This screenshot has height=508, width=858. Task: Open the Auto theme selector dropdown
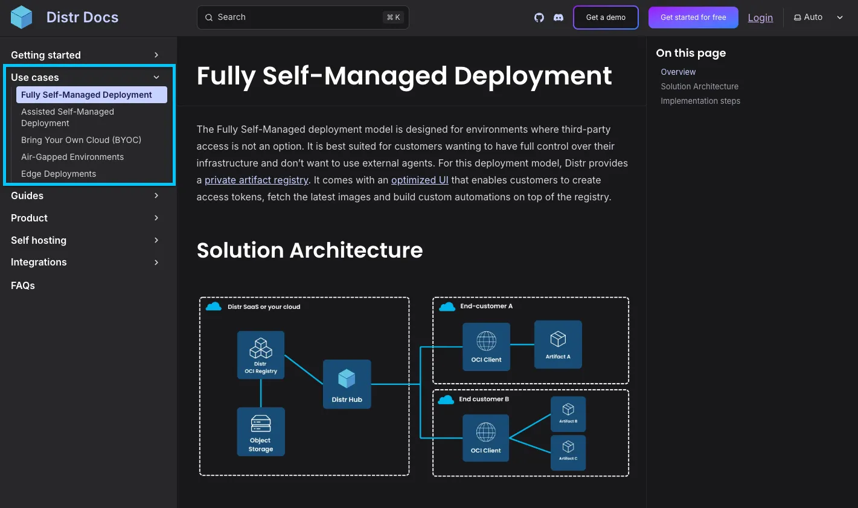[x=818, y=17]
